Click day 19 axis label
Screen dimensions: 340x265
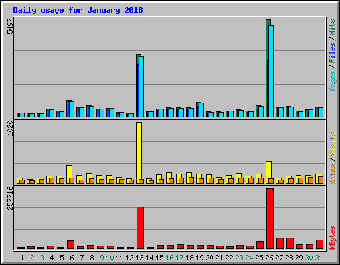point(199,258)
